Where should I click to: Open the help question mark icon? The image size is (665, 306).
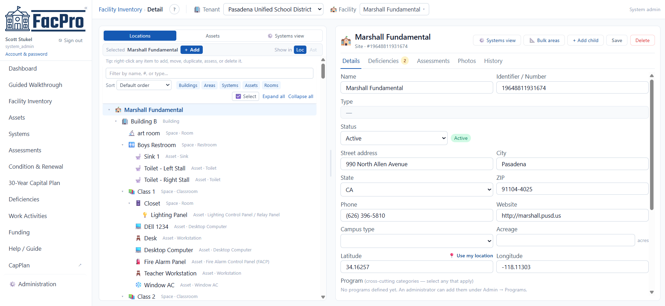tap(174, 9)
